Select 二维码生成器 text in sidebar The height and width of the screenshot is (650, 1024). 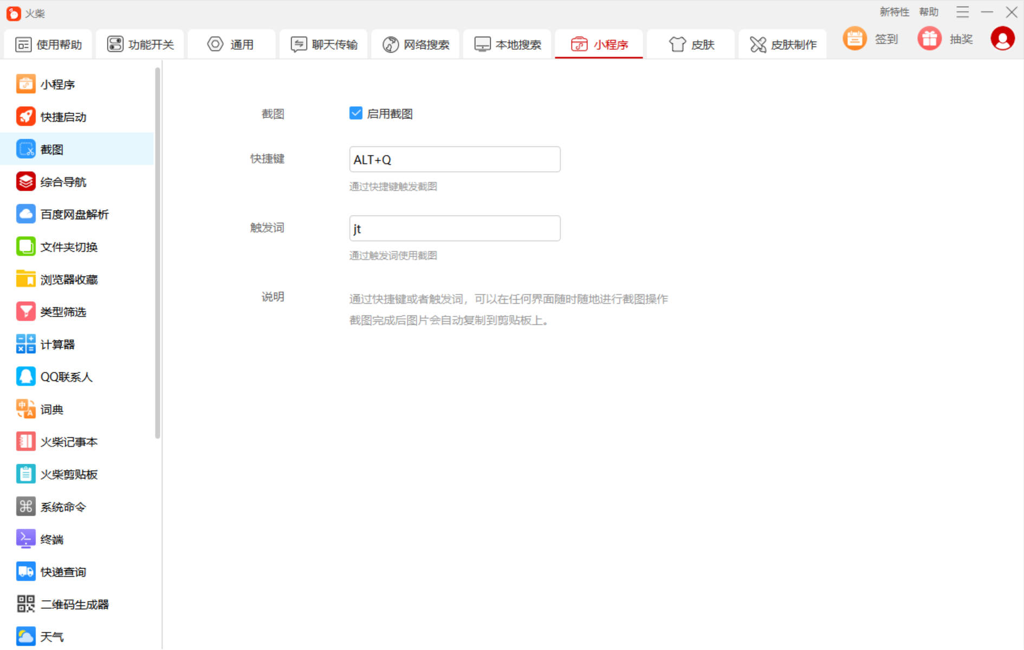pos(75,604)
